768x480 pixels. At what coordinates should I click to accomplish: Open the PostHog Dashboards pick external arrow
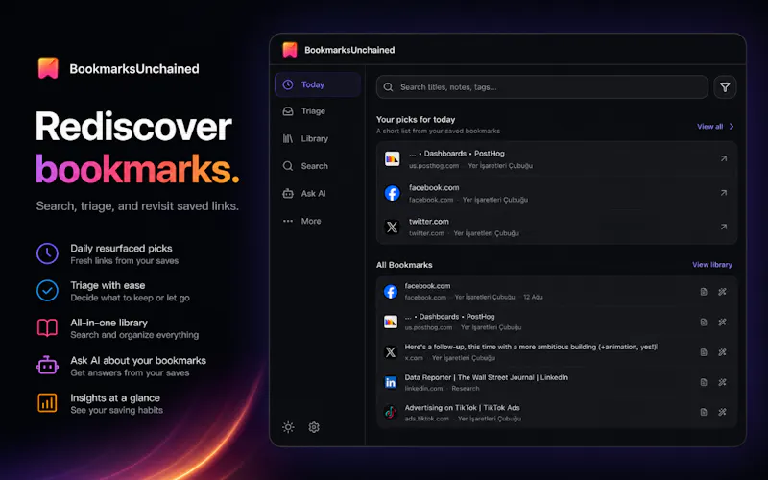(724, 158)
